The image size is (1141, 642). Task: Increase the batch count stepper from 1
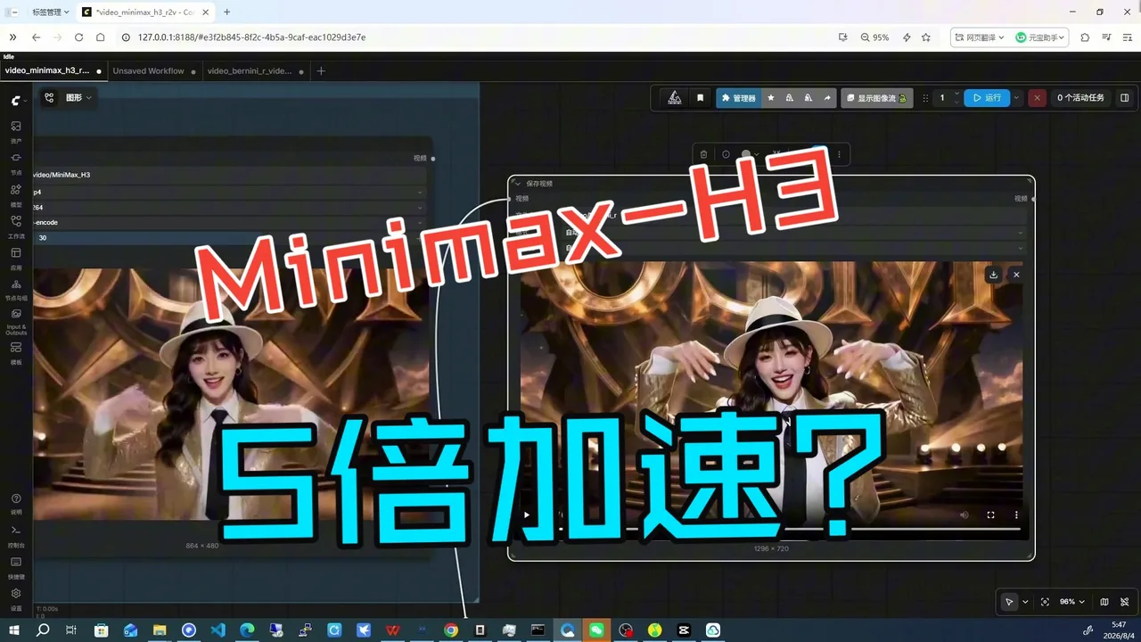957,94
